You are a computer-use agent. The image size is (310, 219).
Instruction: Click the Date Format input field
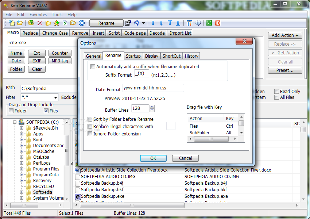[153, 88]
